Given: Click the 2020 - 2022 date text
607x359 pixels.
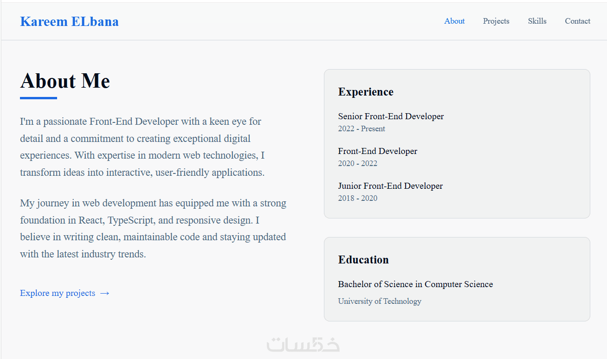Looking at the screenshot, I should [357, 163].
